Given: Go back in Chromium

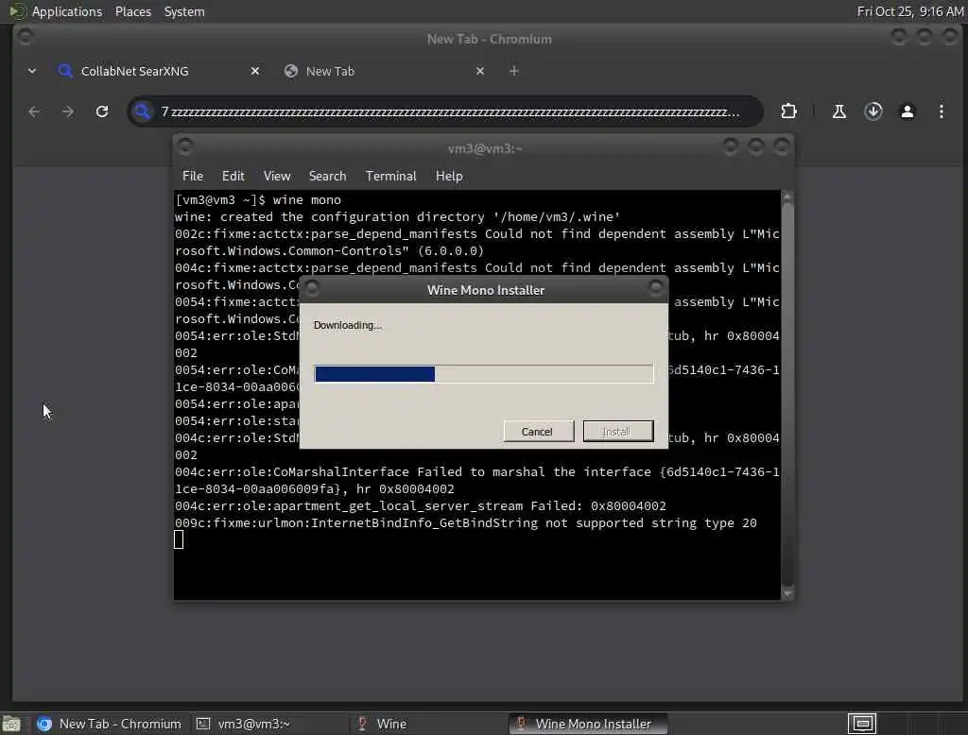Looking at the screenshot, I should pos(34,111).
